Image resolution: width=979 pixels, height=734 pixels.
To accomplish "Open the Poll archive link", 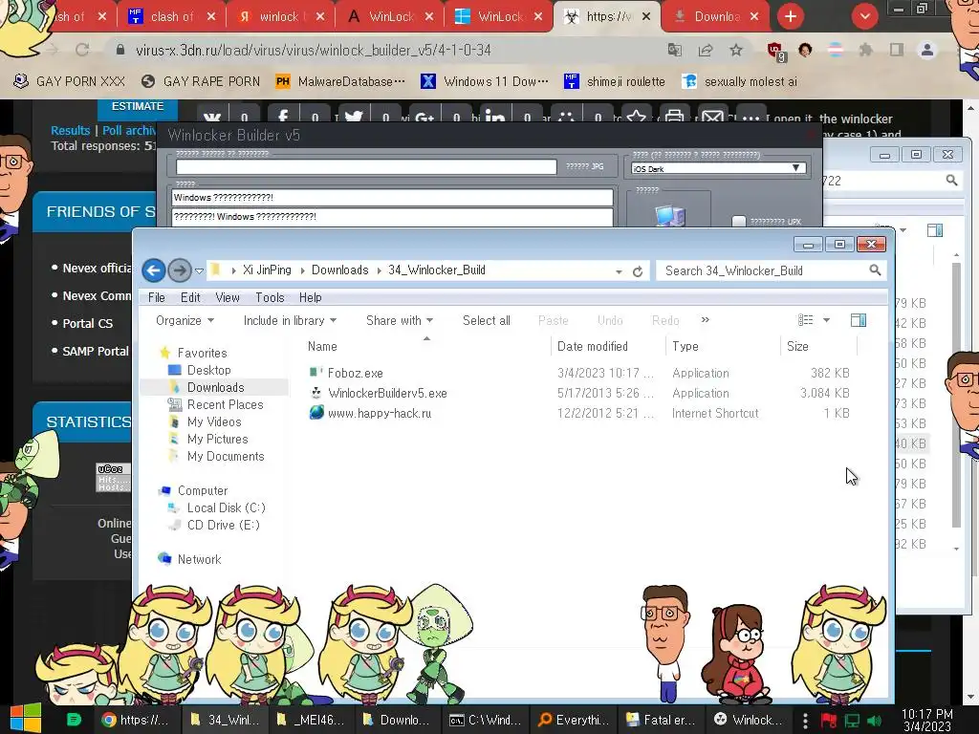I will point(129,130).
